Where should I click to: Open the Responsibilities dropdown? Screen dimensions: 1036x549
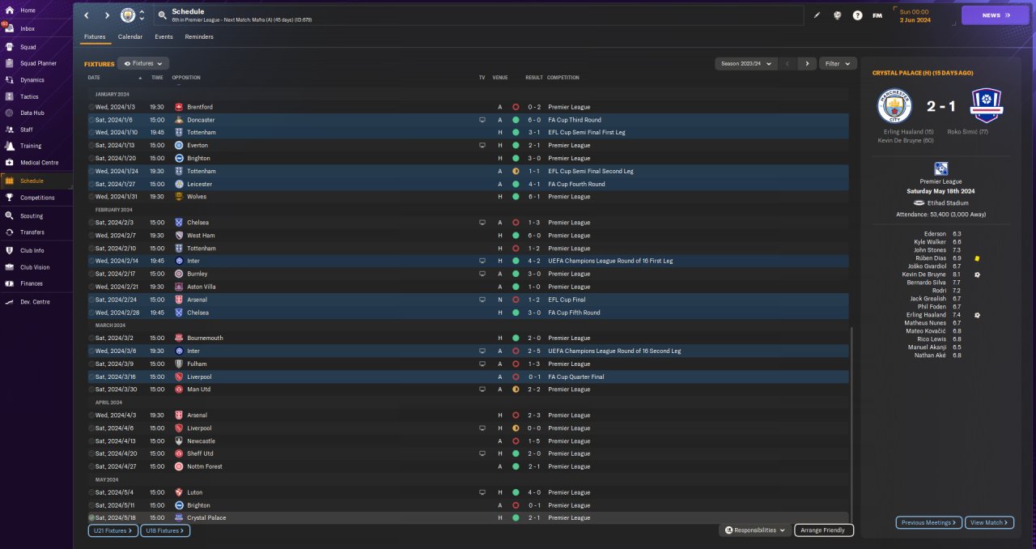(x=754, y=530)
